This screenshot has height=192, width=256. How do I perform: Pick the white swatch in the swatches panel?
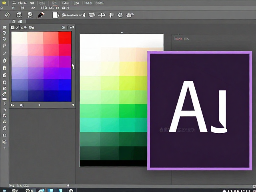tap(19, 38)
